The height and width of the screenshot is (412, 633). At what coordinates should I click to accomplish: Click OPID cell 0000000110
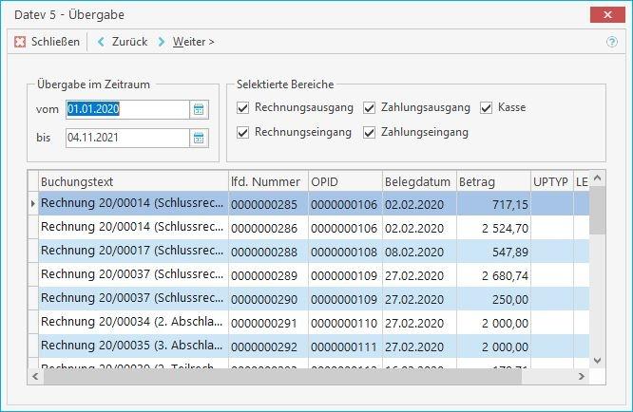(x=345, y=323)
